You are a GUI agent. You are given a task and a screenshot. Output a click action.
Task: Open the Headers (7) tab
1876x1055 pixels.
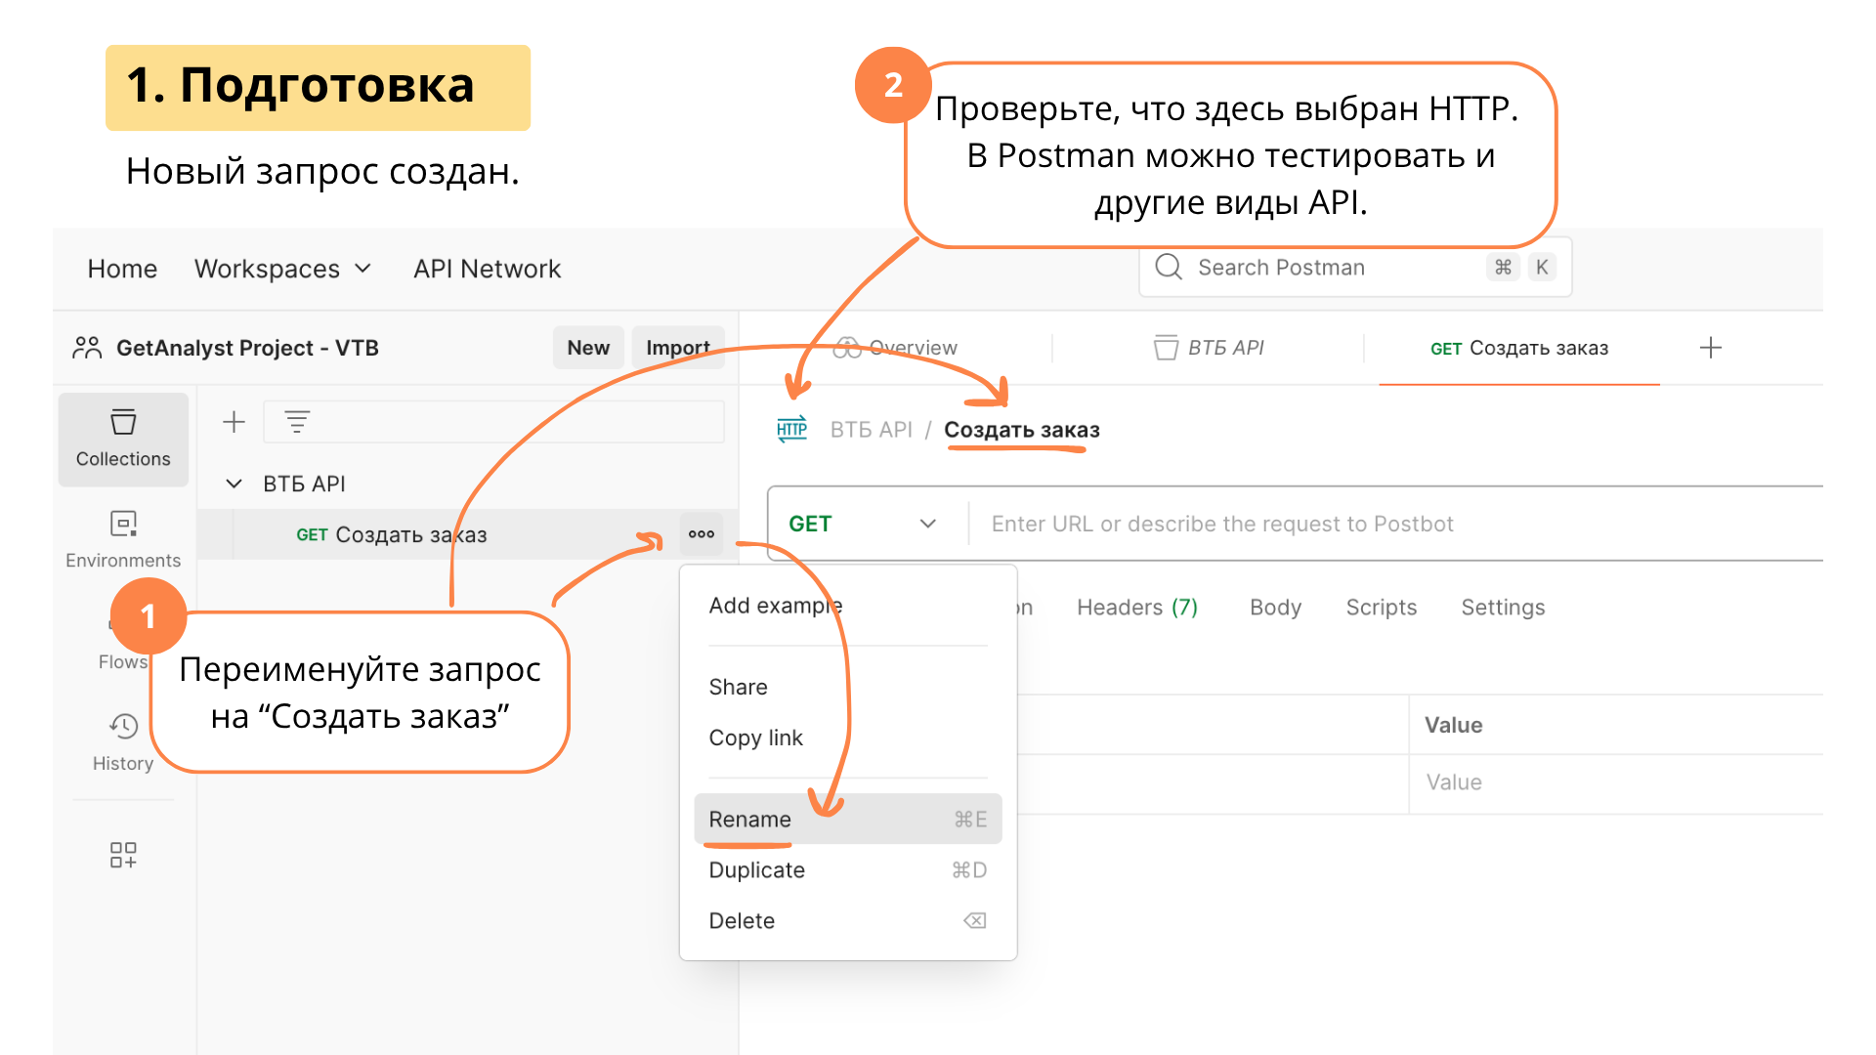point(1137,608)
